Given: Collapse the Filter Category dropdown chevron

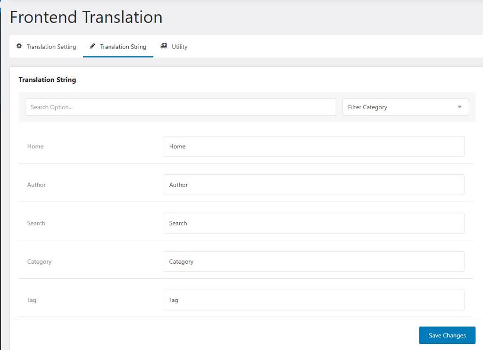Looking at the screenshot, I should click(x=459, y=107).
